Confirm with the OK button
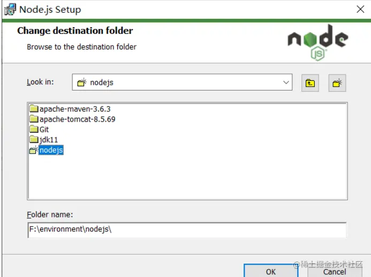The image size is (371, 277). point(271,271)
